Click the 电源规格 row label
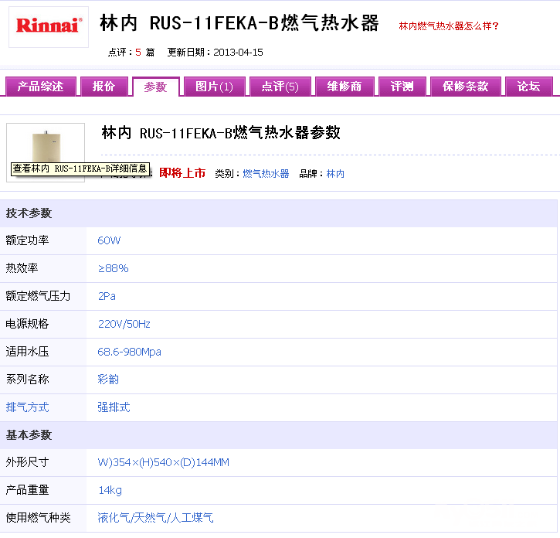560x538 pixels. tap(27, 324)
